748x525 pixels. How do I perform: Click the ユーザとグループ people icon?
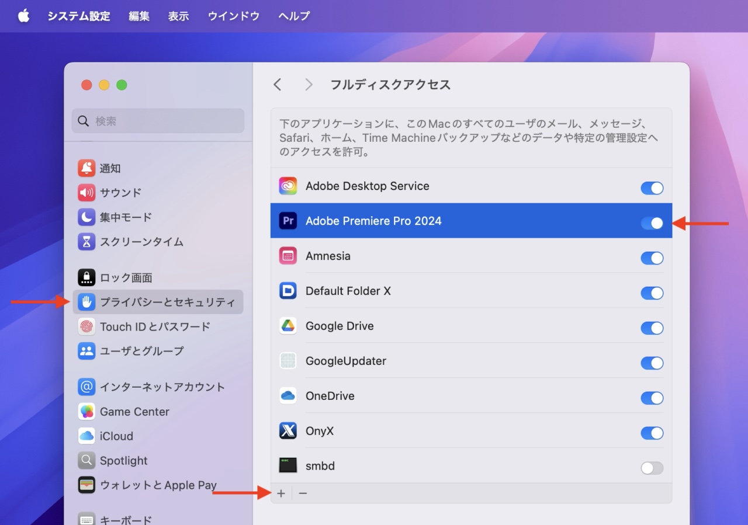point(86,351)
